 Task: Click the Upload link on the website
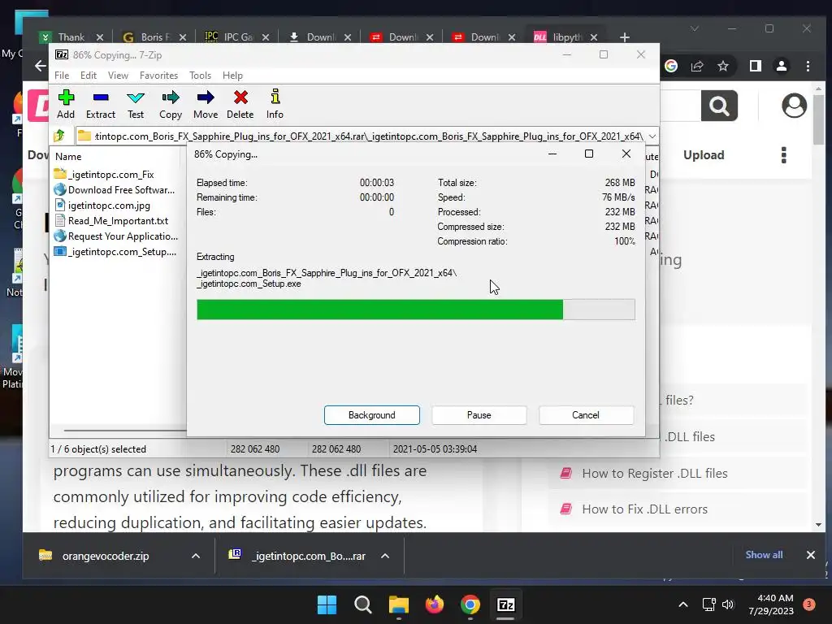tap(704, 155)
